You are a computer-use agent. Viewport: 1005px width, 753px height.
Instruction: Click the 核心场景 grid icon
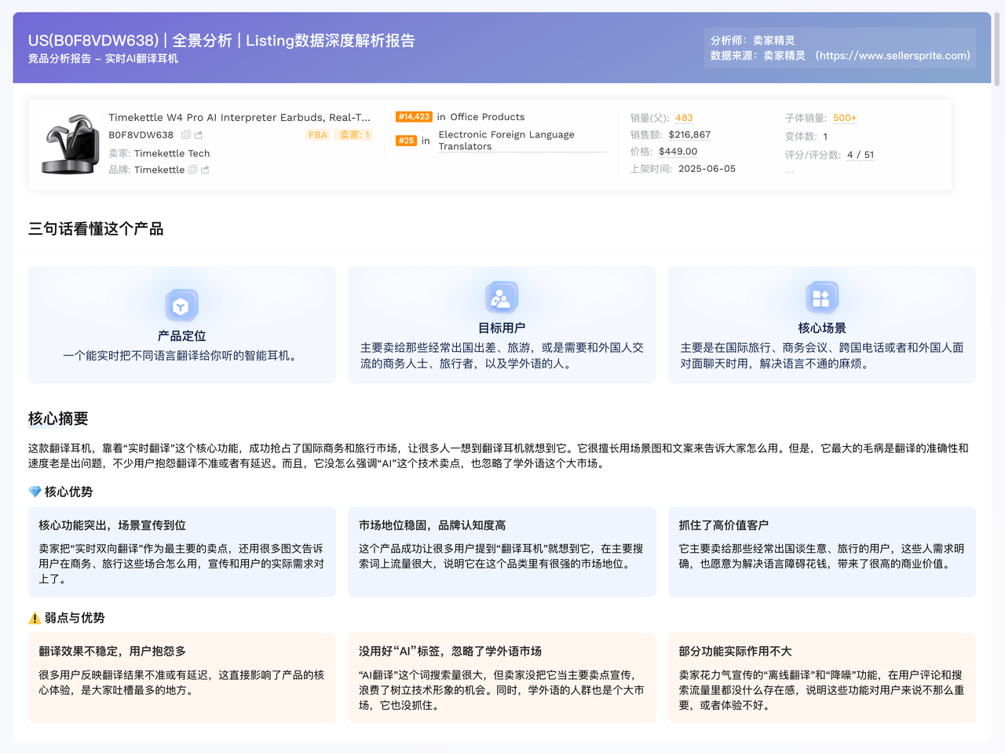coord(821,297)
